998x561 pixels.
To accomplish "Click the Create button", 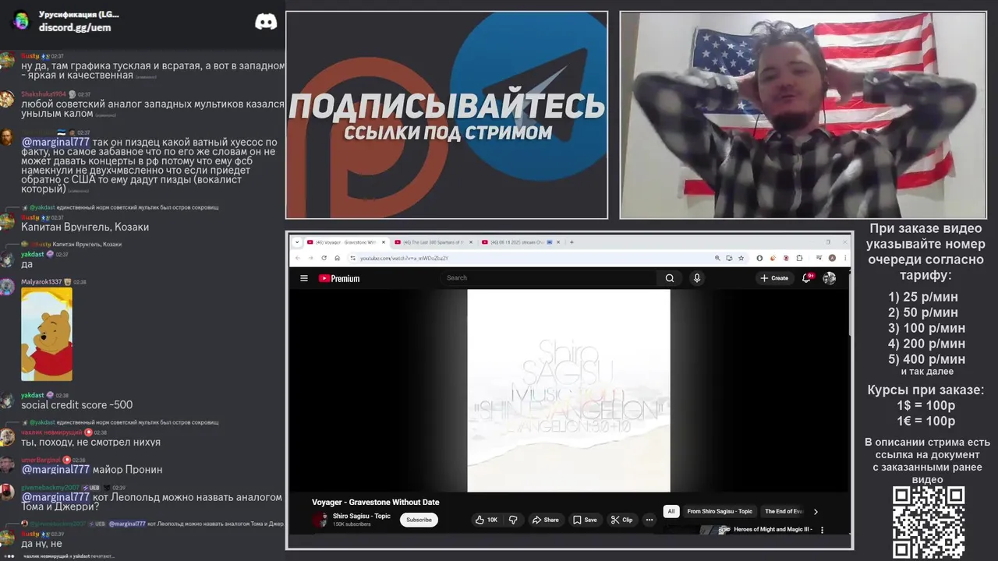I will pyautogui.click(x=775, y=278).
